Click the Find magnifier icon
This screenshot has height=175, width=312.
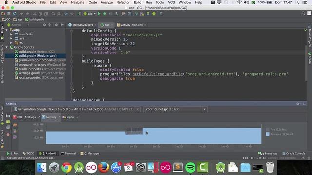(x=53, y=14)
